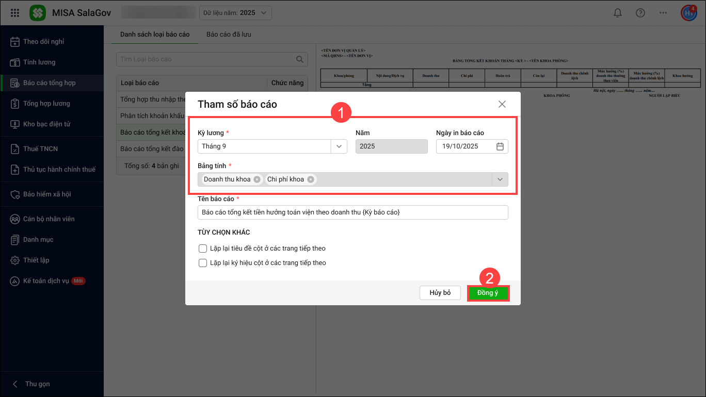Open the Dữ liệu năm 2025 dropdown
The width and height of the screenshot is (706, 397).
pos(235,13)
